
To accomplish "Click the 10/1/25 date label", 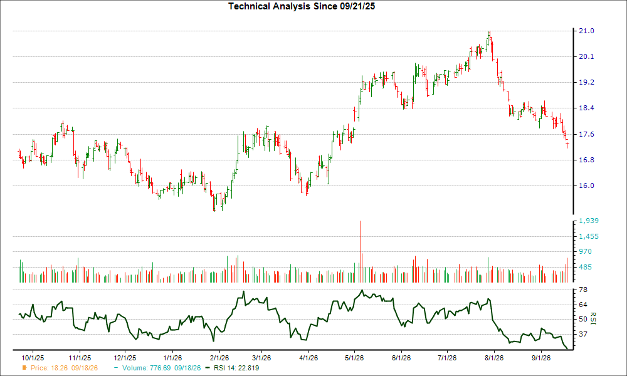I will (33, 358).
